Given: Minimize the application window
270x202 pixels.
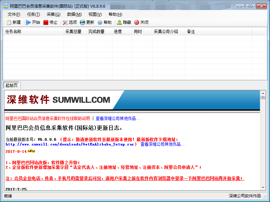Looking at the screenshot, I should click(239, 6).
